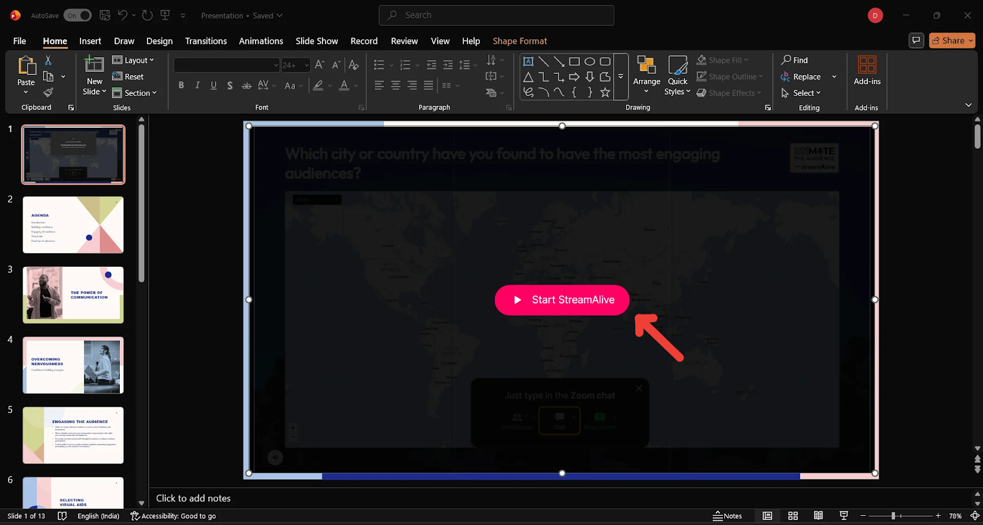
Task: Open the Change Case dropdown
Action: pyautogui.click(x=293, y=85)
